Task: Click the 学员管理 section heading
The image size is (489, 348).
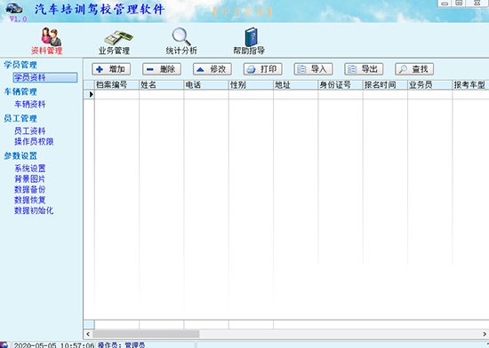Action: [x=20, y=65]
